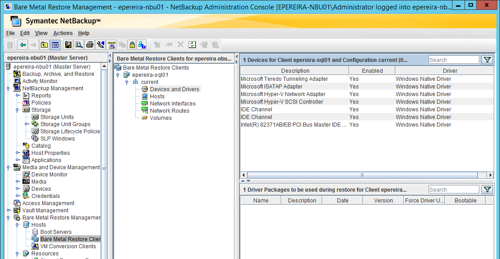Click the yellow padlock toolbar icon
Image resolution: width=500 pixels, height=259 pixels.
[132, 45]
